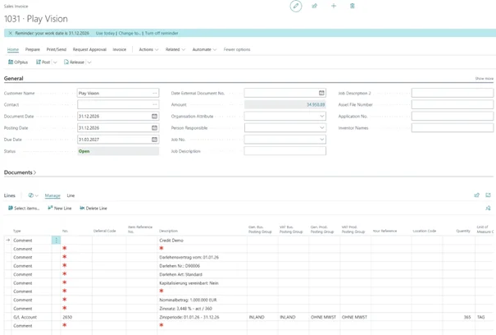
Task: Dismiss the work date reminder notification
Action: pyautogui.click(x=10, y=34)
